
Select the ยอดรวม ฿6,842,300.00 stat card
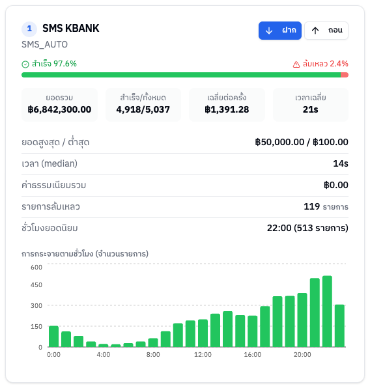tap(59, 104)
